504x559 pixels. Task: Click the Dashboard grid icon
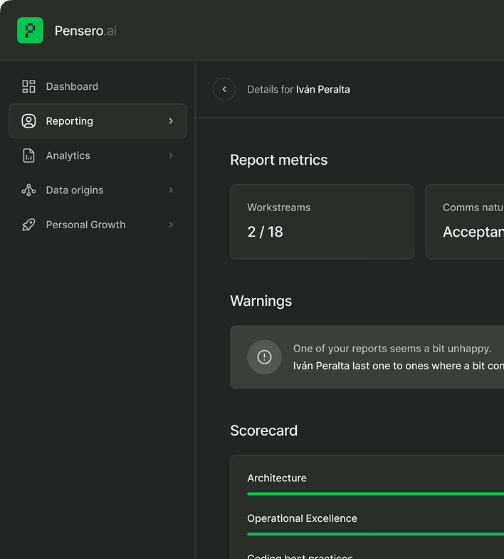pos(28,86)
